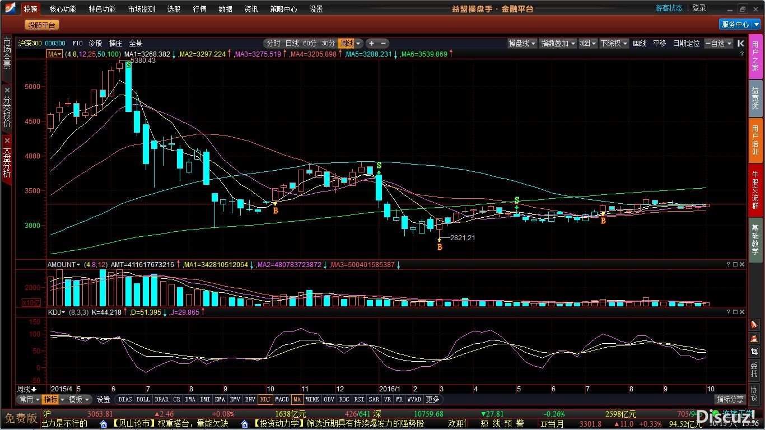Screen dimensions: 765x430
Task: Open the 策略中心 menu
Action: [x=283, y=9]
